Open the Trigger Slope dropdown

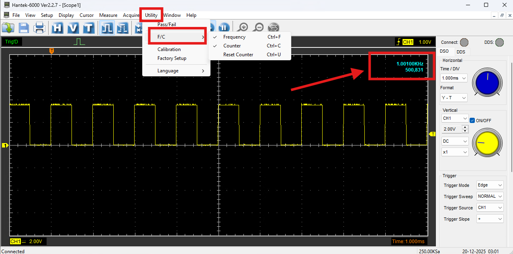tap(490, 219)
